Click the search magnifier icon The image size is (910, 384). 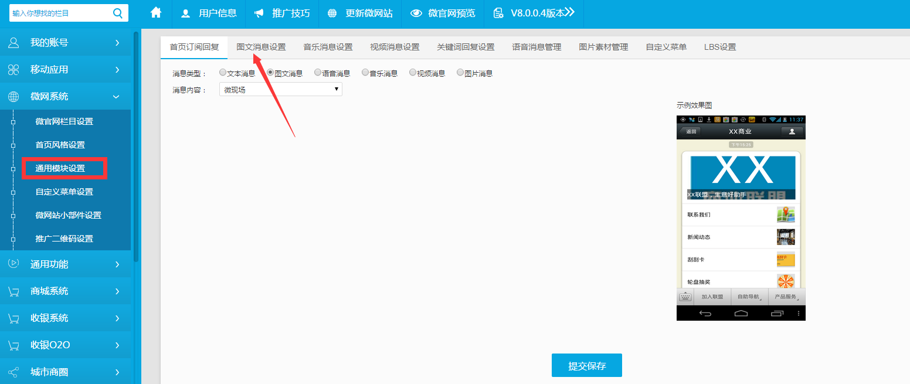pyautogui.click(x=118, y=12)
